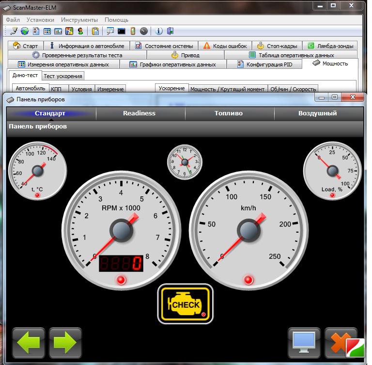The image size is (372, 365).
Task: Click the blue monitor fullscreen button
Action: [x=304, y=343]
